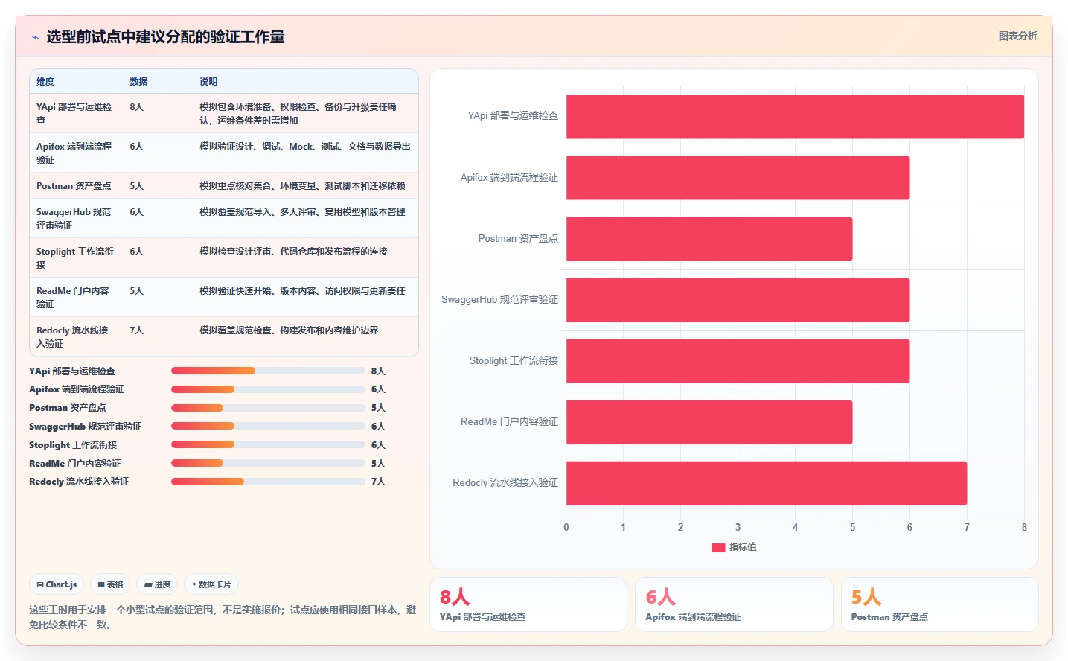Click the Stoplight 工作流衔接 bar in the chart

pos(738,361)
